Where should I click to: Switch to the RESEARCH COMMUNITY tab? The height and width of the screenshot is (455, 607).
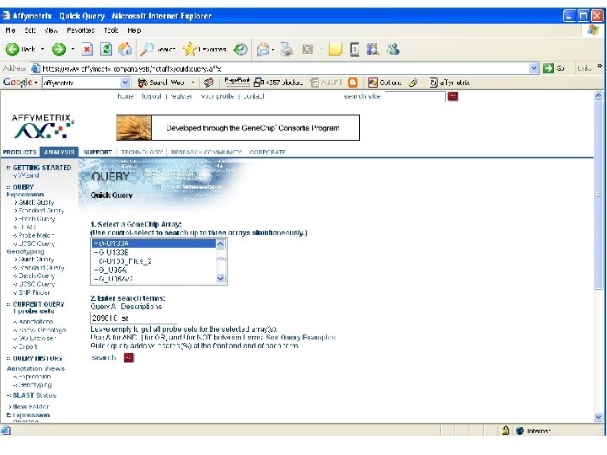pyautogui.click(x=207, y=152)
